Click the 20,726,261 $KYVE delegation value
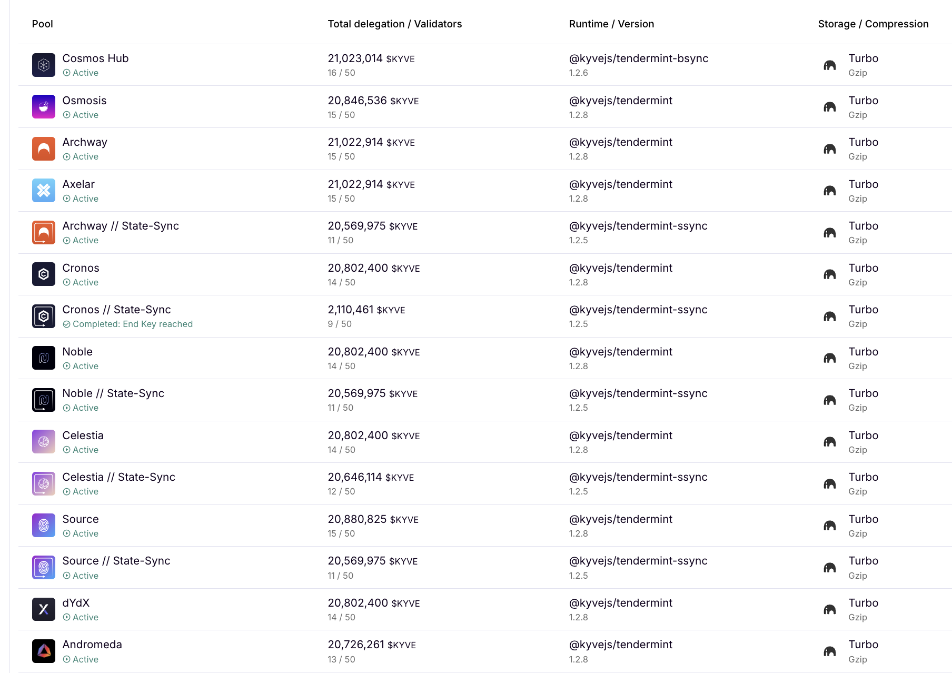 click(372, 645)
